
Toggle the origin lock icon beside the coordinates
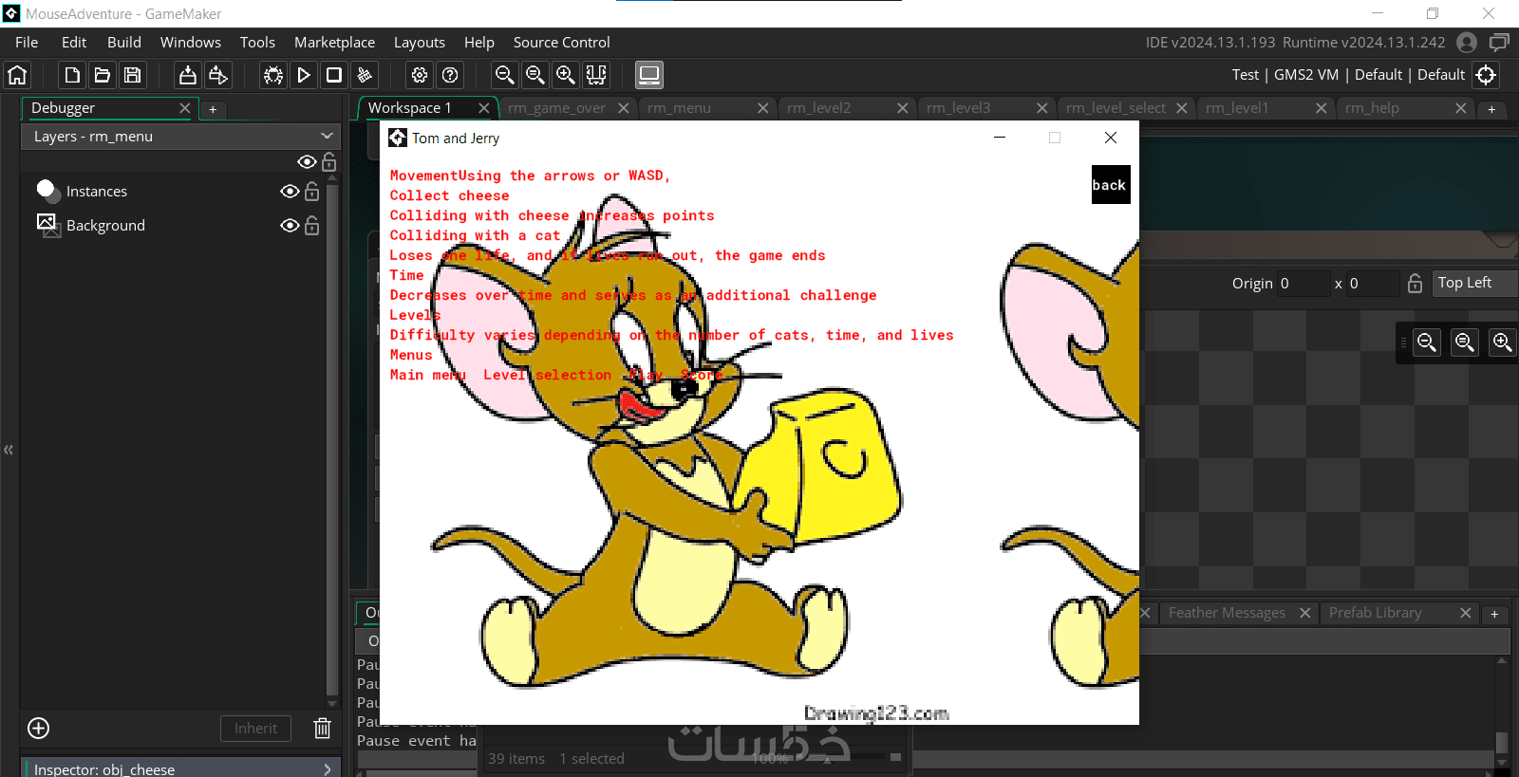(x=1415, y=284)
